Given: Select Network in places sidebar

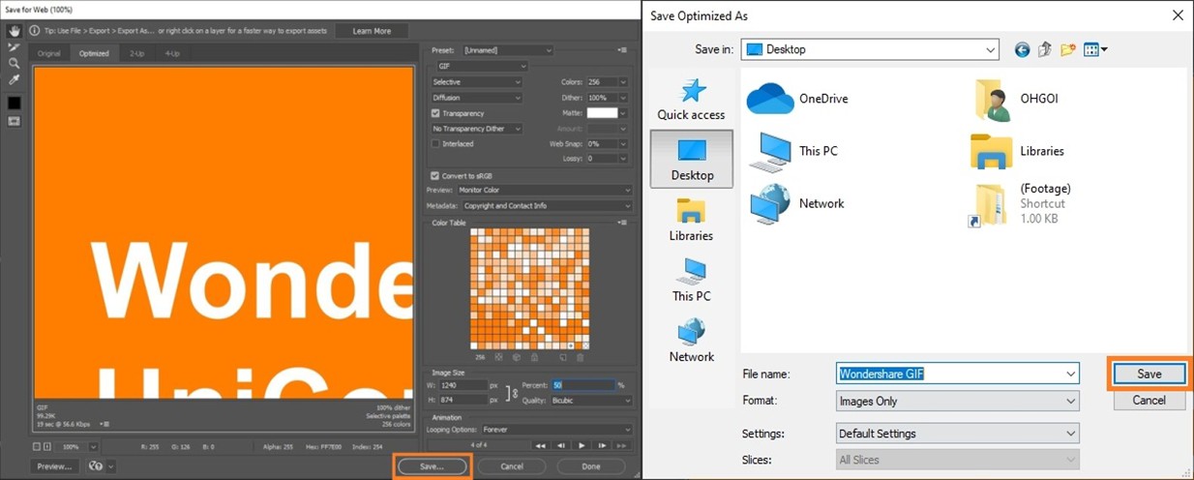Looking at the screenshot, I should [x=692, y=341].
